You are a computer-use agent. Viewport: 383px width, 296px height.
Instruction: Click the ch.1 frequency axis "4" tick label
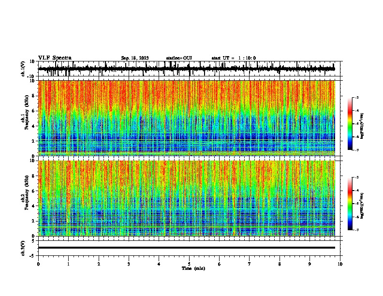tap(34, 126)
